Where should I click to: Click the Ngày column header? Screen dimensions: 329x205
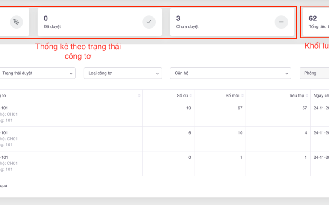[x=320, y=96]
